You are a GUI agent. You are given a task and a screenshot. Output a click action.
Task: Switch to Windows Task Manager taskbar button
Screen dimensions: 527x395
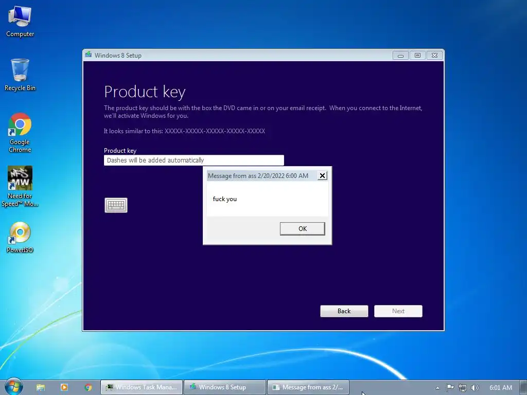click(142, 387)
